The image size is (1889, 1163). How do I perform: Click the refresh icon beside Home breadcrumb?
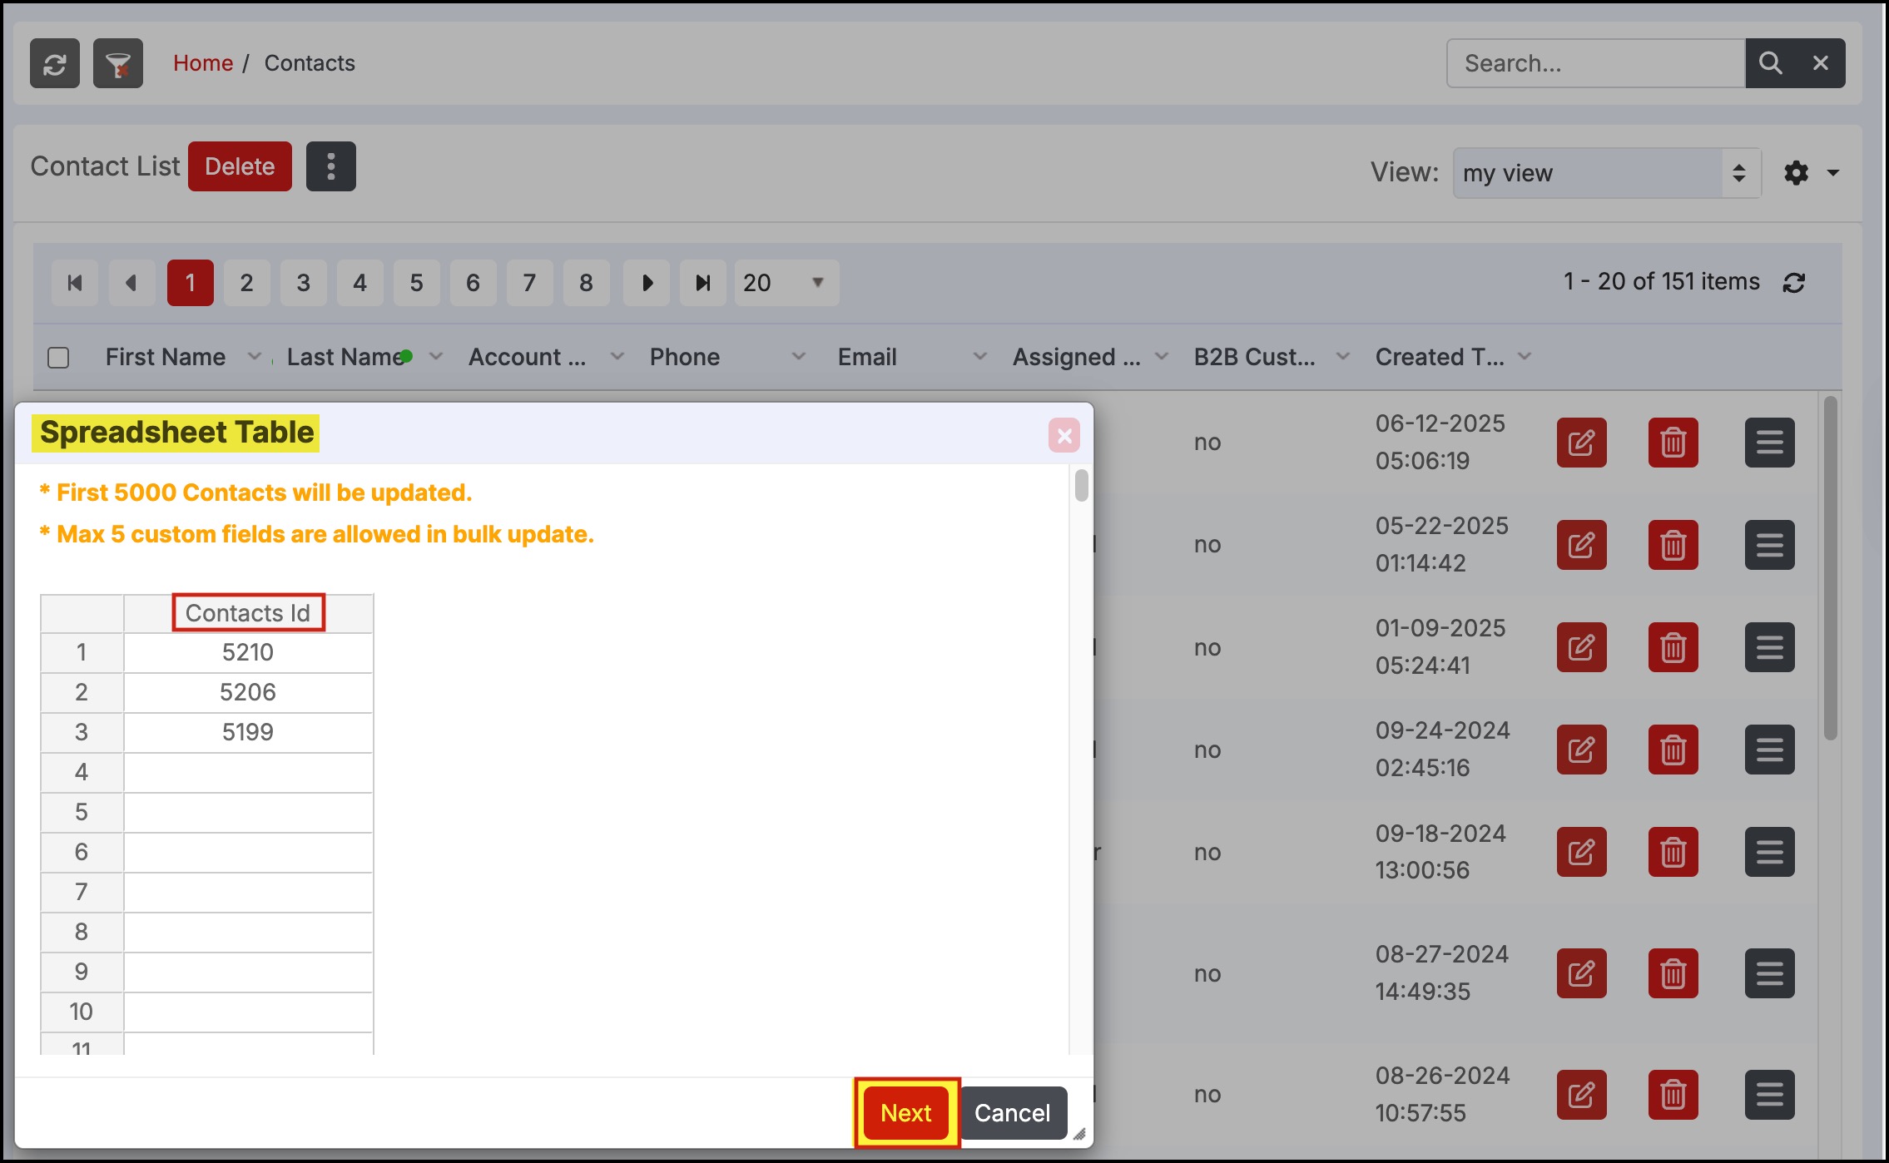pos(55,64)
